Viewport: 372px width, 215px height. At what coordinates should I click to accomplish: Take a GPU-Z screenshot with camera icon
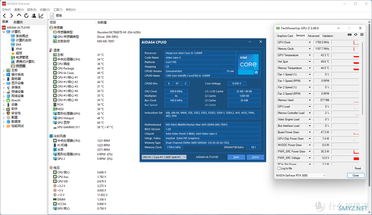click(350, 35)
